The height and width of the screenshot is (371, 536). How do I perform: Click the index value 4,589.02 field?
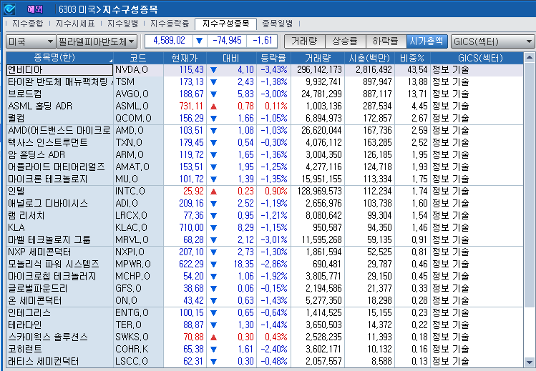169,41
